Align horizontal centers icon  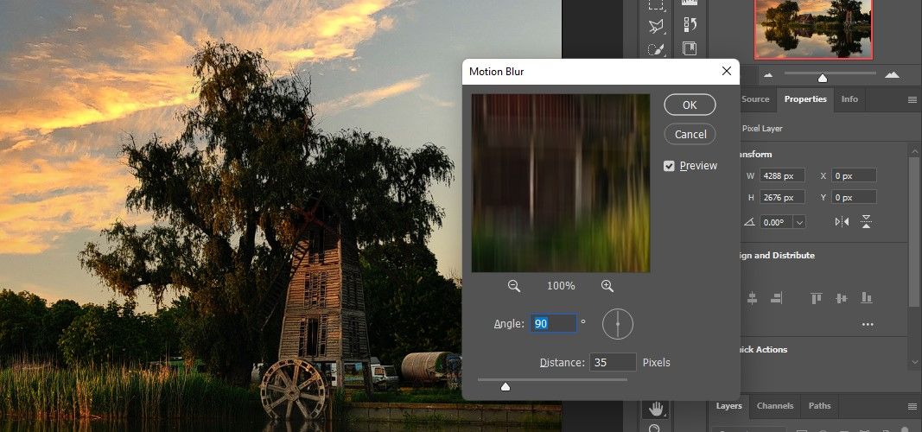point(752,298)
